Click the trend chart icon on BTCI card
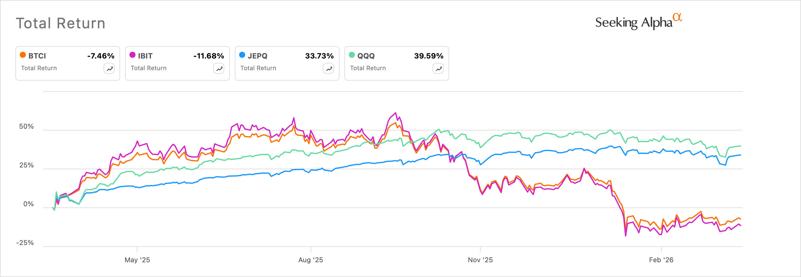This screenshot has width=801, height=277. (x=109, y=68)
